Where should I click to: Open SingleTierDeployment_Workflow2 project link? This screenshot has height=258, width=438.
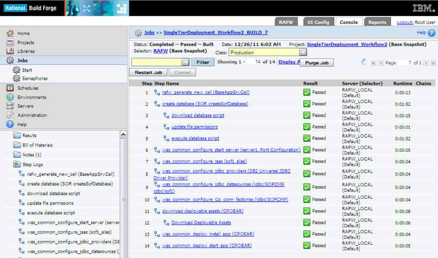tap(347, 44)
